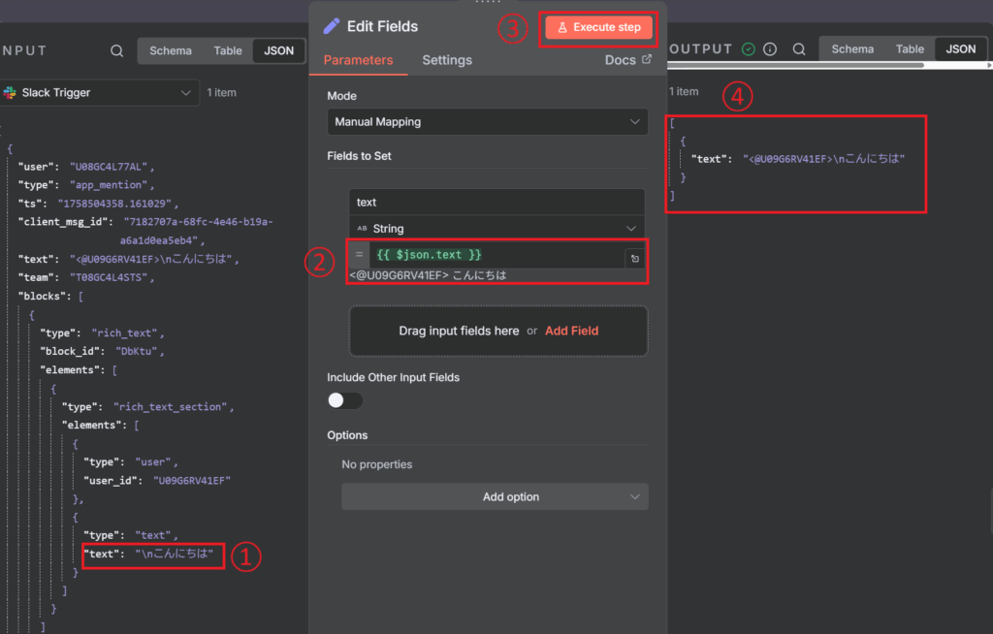Click the pencil icon next to Edit Fields
The width and height of the screenshot is (993, 634).
click(x=333, y=26)
